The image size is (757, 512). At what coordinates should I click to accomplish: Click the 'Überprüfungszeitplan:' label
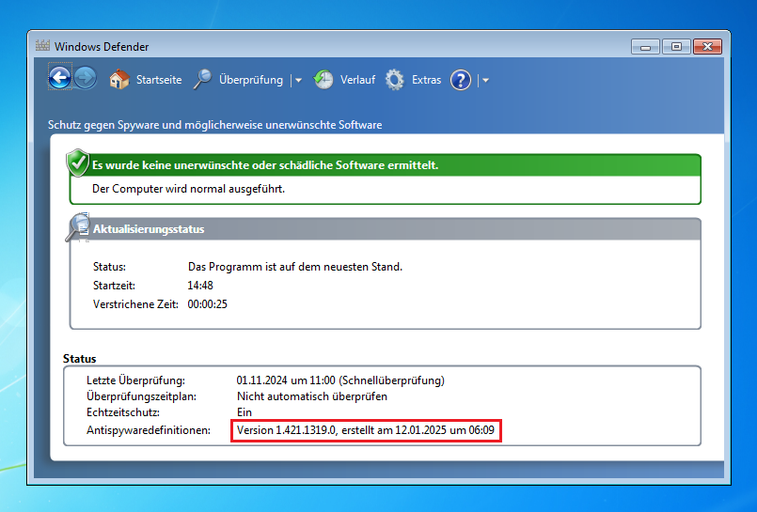click(x=141, y=396)
